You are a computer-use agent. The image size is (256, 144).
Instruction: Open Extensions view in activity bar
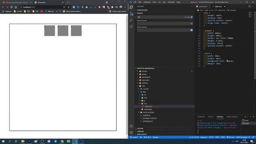[x=131, y=26]
